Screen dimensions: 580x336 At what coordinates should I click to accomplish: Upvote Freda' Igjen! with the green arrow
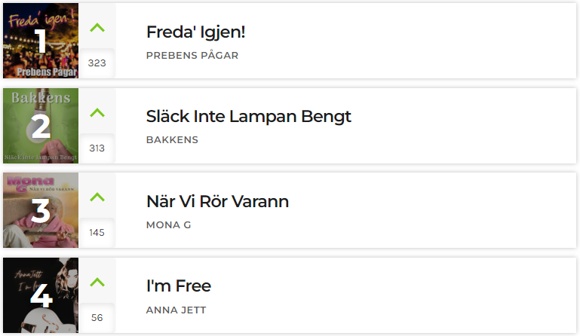[x=97, y=28]
